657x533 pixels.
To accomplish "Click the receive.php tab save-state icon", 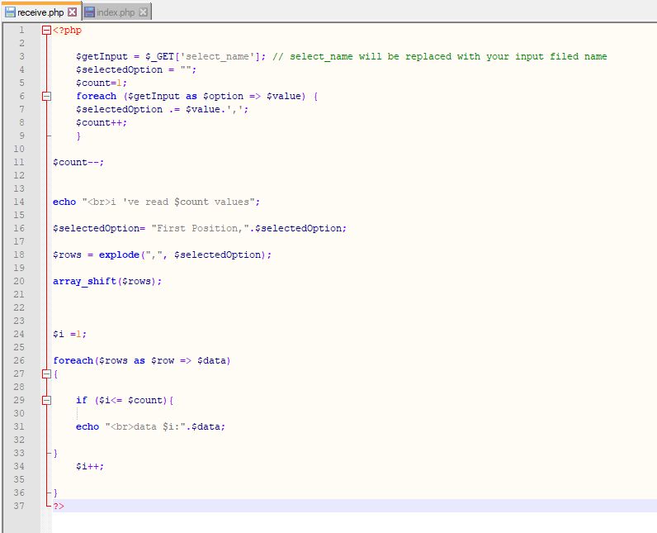I will 10,12.
